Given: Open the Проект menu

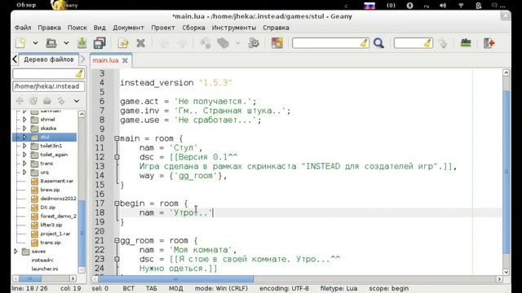Looking at the screenshot, I should 163,28.
